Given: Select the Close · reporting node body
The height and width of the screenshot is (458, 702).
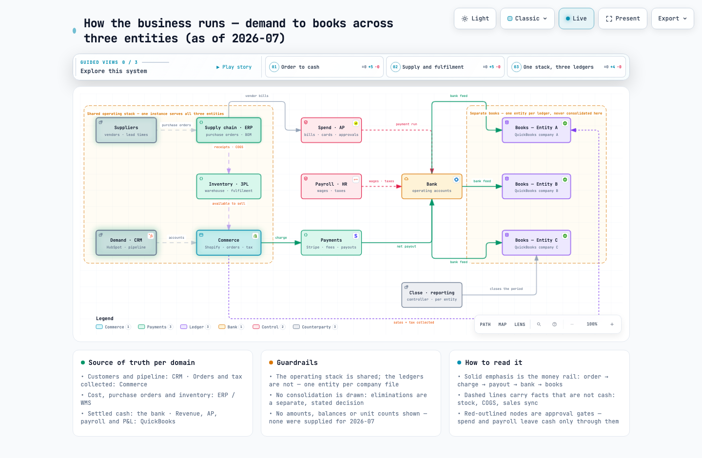Looking at the screenshot, I should 432,295.
